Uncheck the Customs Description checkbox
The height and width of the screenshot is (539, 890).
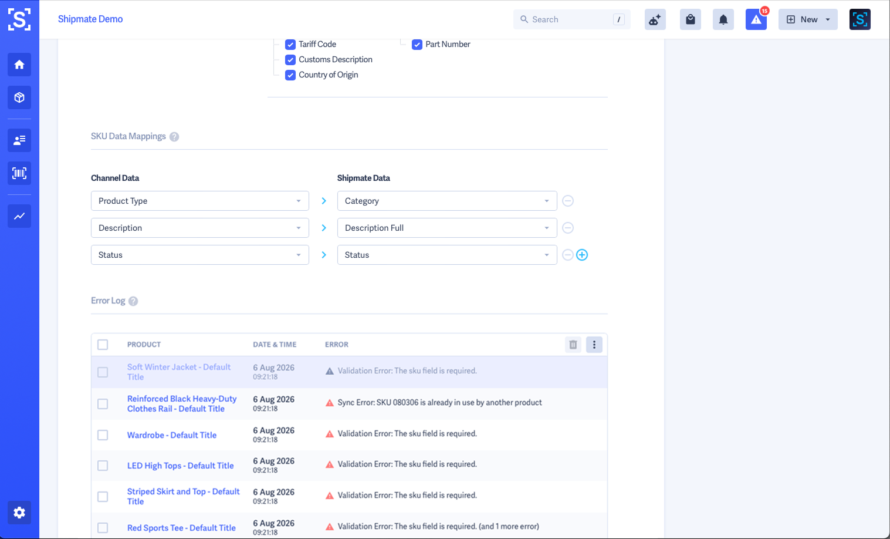click(x=290, y=60)
